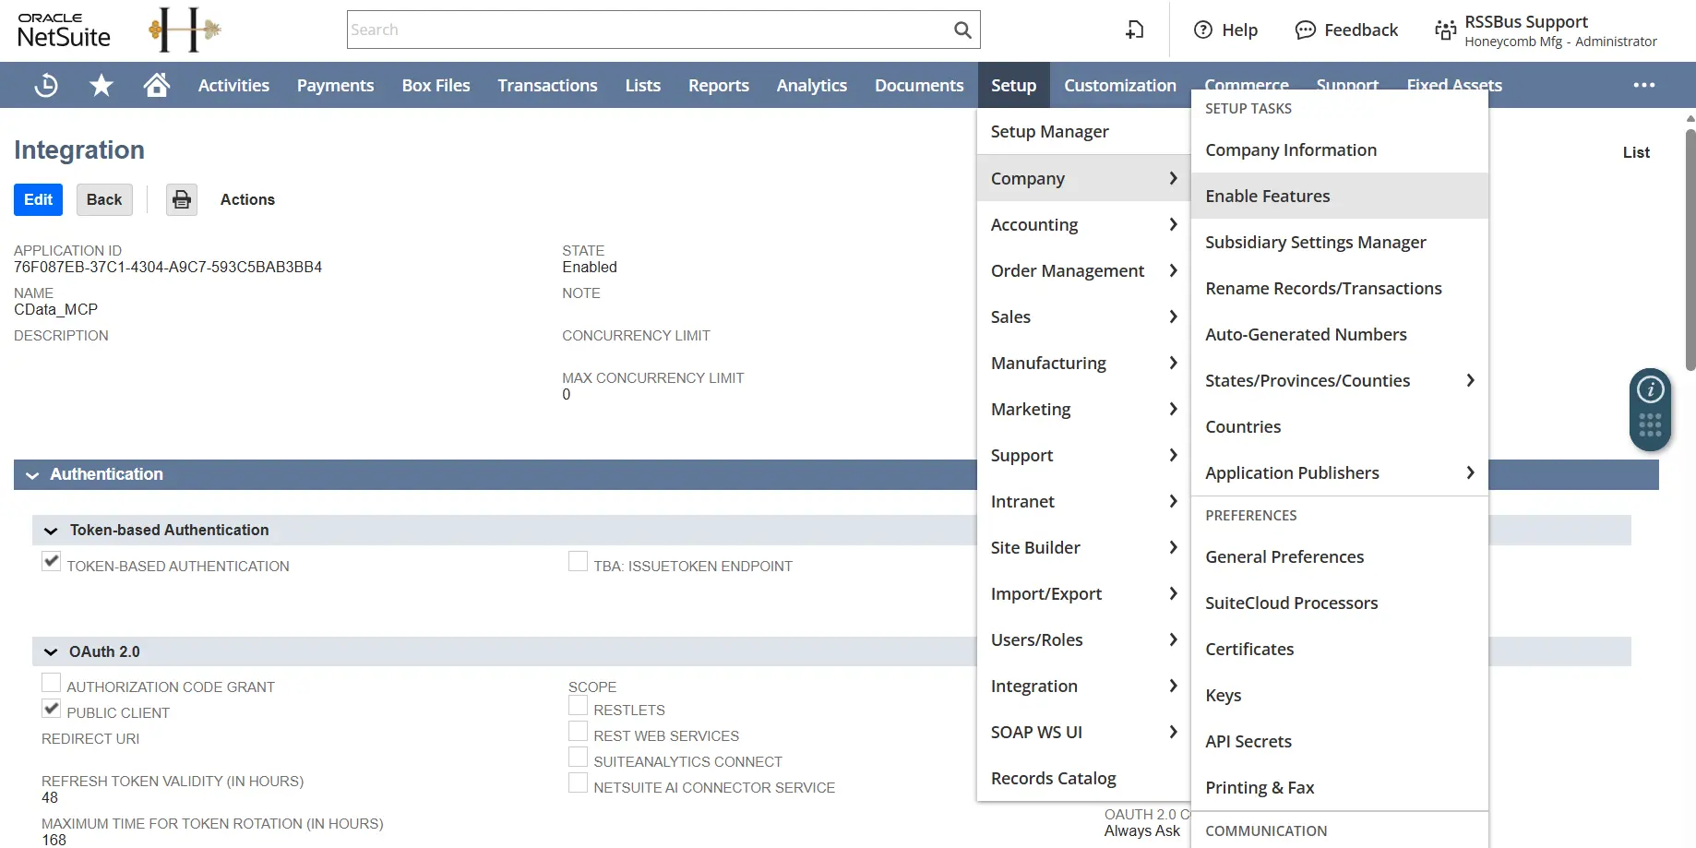Click the Edit button

(x=38, y=199)
